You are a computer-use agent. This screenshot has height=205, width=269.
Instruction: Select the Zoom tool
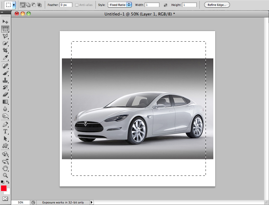tap(5, 175)
